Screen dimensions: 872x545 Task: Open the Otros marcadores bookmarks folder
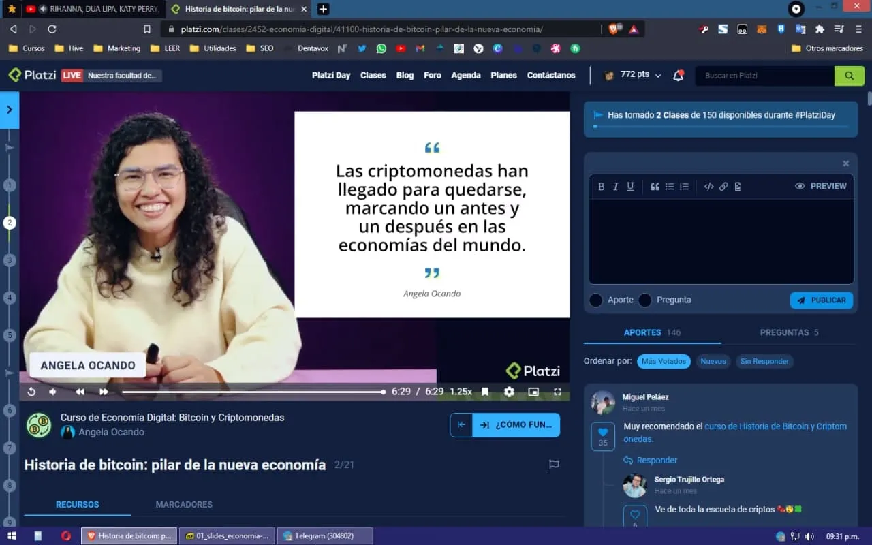click(x=828, y=48)
